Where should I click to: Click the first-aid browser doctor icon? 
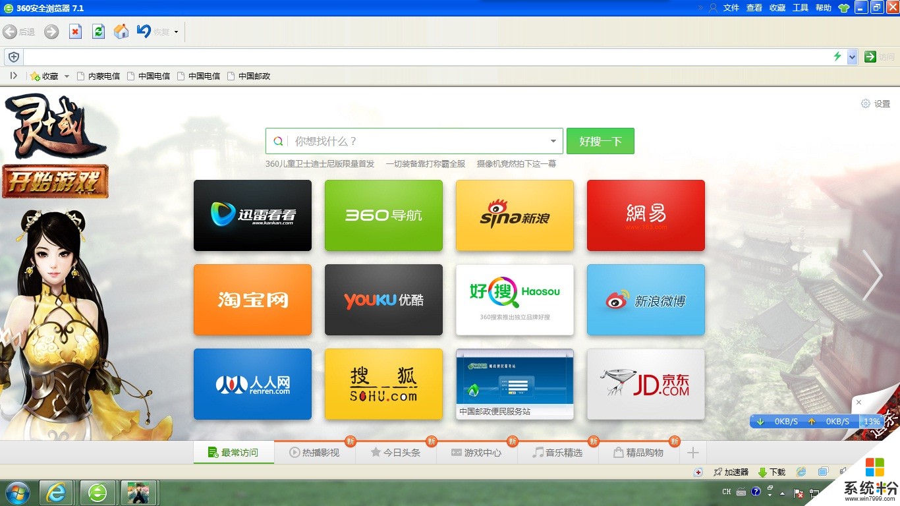tap(698, 472)
